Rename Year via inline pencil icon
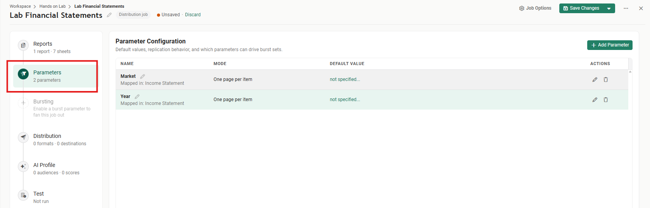Image resolution: width=650 pixels, height=208 pixels. tap(137, 96)
